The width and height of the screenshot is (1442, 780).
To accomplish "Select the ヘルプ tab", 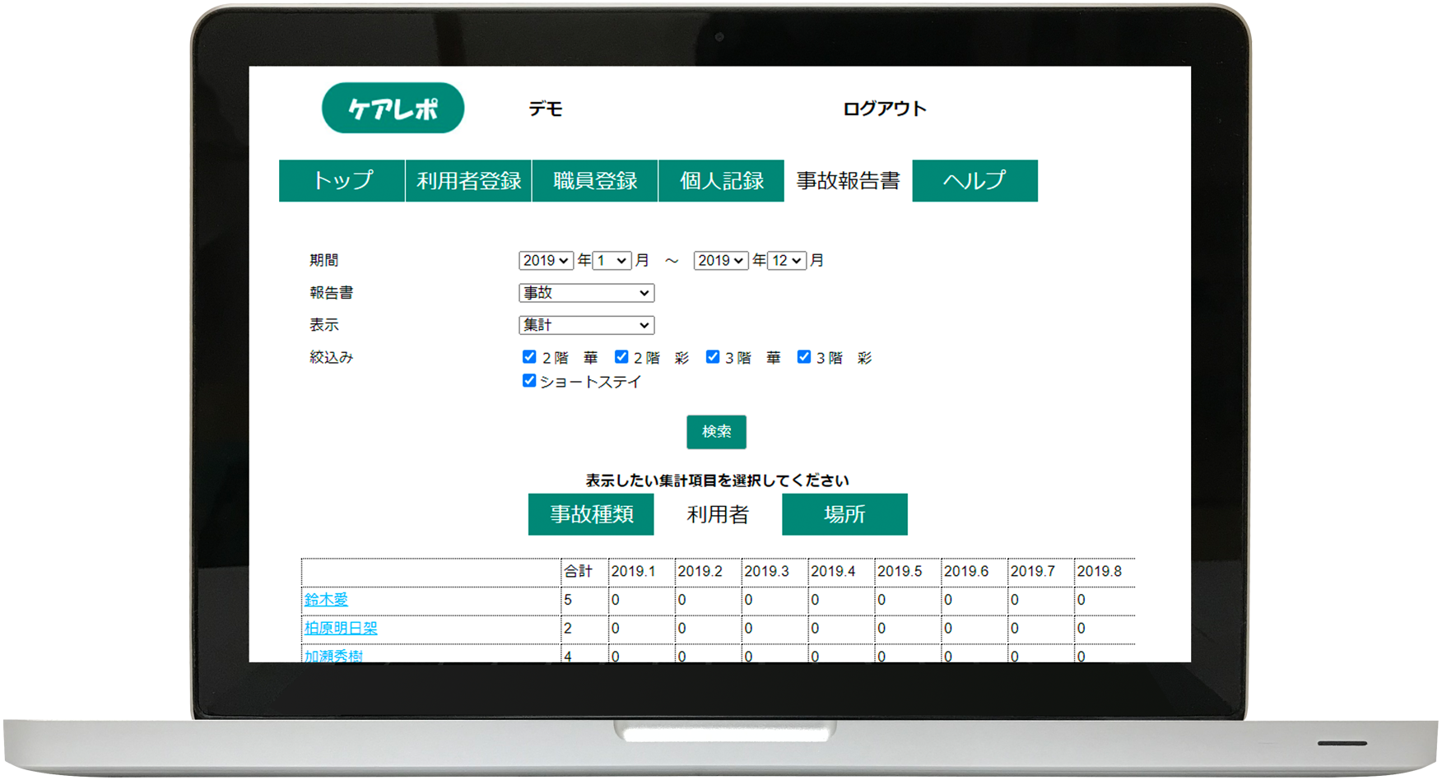I will [x=975, y=180].
